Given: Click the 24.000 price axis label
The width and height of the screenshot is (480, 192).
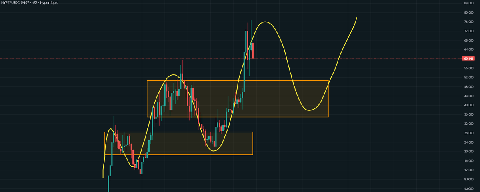Looking at the screenshot, I should click(x=469, y=142).
